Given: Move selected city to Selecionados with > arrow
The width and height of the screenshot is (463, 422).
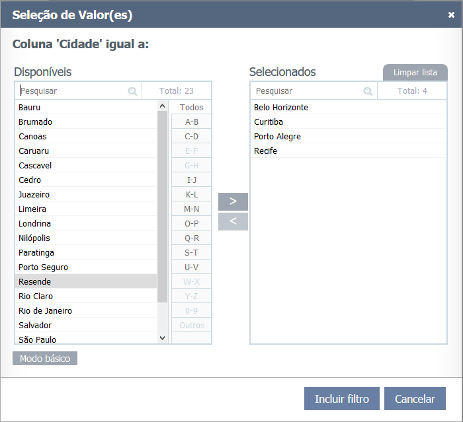Looking at the screenshot, I should 233,201.
